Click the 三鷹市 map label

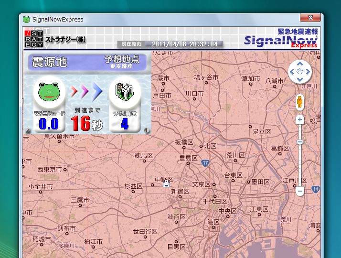pyautogui.click(x=80, y=200)
